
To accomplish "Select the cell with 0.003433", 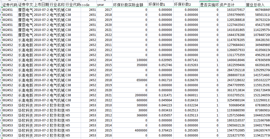I will (x=161, y=110).
